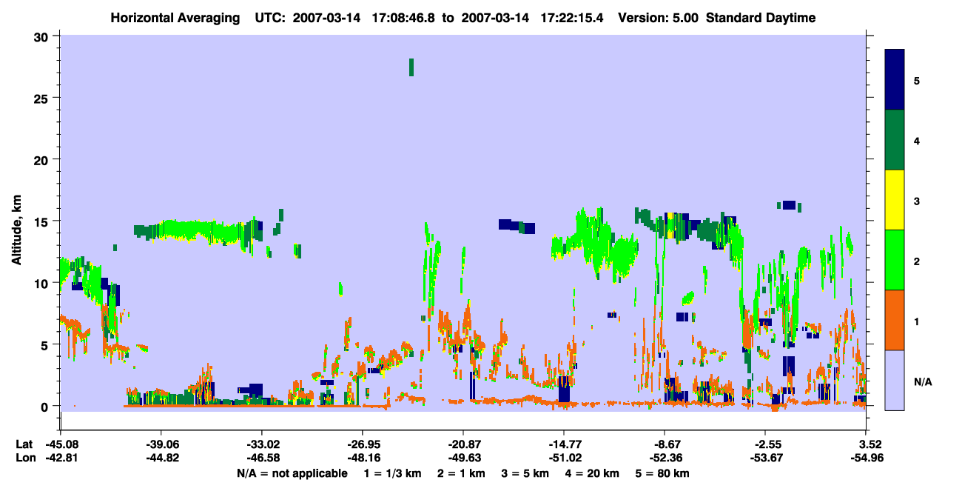Viewport: 962px width, 494px height.
Task: Click the dark blue level 5 color swatch
Action: tap(895, 80)
